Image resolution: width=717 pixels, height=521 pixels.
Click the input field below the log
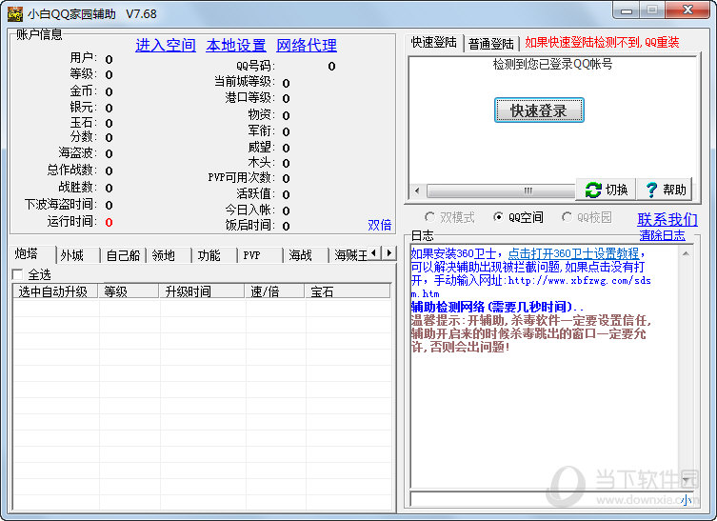point(551,499)
